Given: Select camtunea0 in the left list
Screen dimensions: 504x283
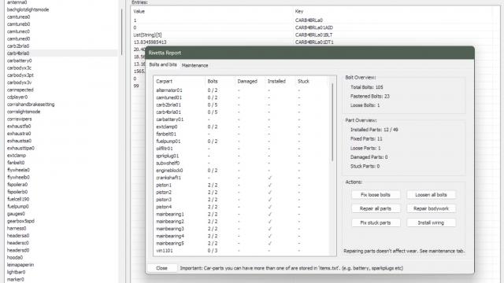Looking at the screenshot, I should [x=18, y=17].
